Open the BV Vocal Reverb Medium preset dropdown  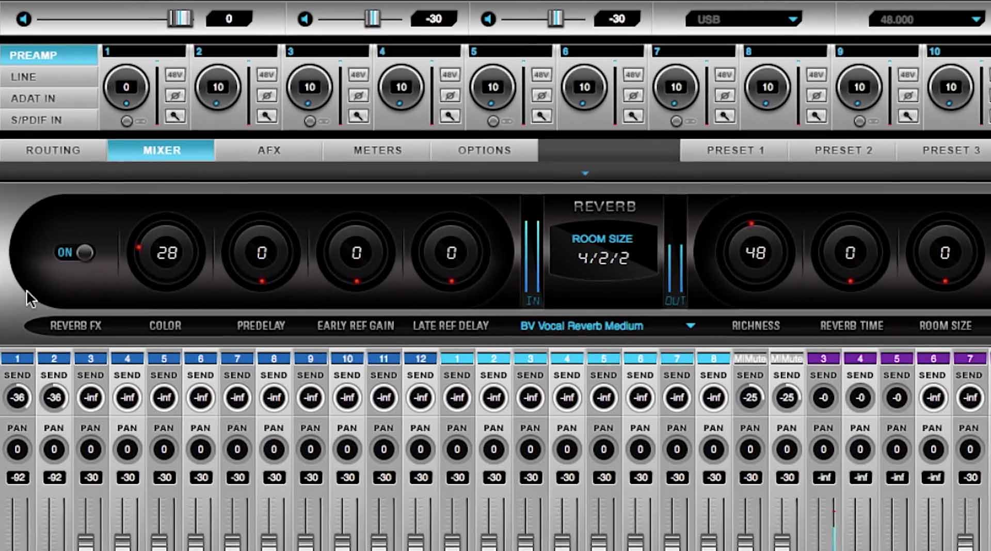(691, 326)
